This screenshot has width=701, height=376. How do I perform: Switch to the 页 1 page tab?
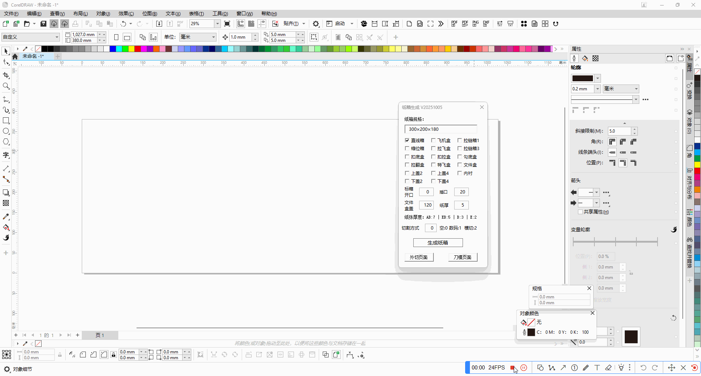pos(100,335)
